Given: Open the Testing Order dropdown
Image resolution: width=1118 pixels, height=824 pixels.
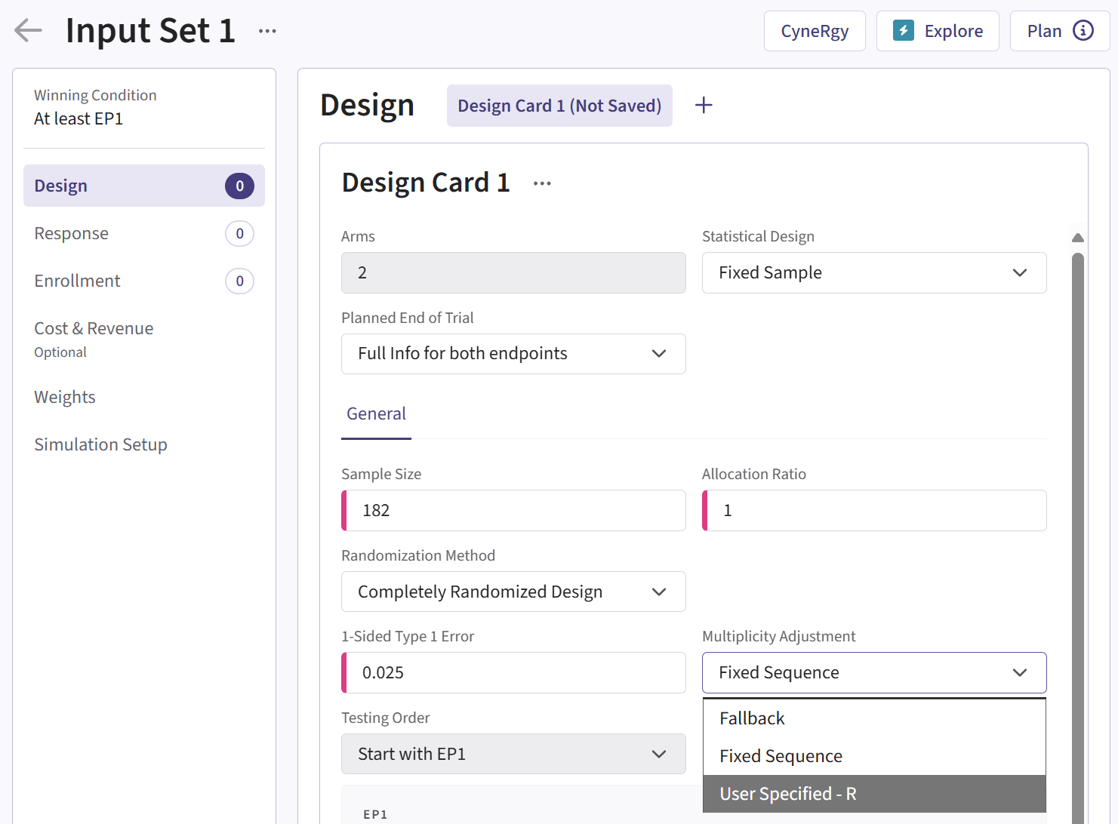Looking at the screenshot, I should point(513,754).
